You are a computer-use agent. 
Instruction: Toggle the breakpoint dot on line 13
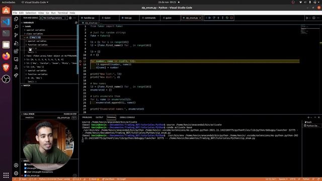[80, 64]
